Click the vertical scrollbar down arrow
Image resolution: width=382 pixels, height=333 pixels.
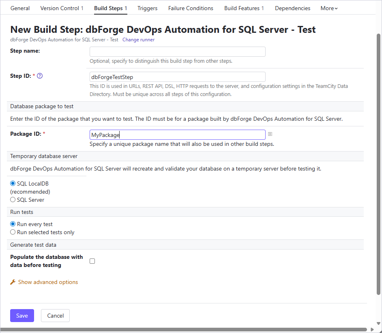click(x=378, y=324)
